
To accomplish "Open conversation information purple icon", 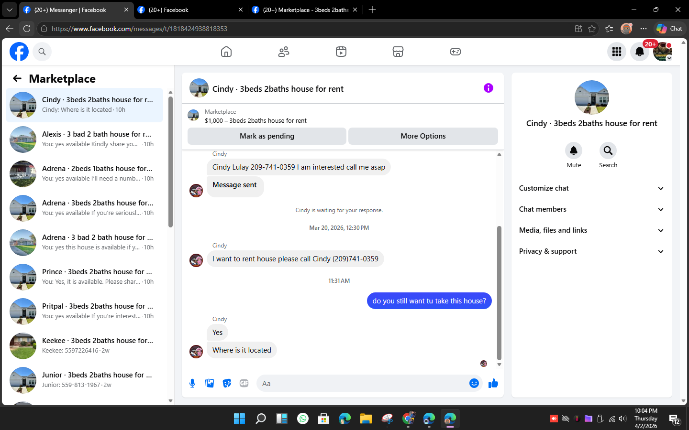I will (x=489, y=88).
